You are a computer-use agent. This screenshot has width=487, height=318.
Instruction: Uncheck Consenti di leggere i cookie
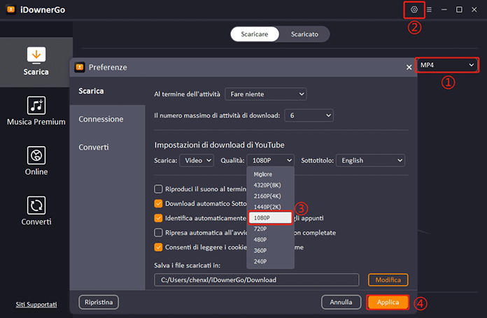tap(158, 247)
